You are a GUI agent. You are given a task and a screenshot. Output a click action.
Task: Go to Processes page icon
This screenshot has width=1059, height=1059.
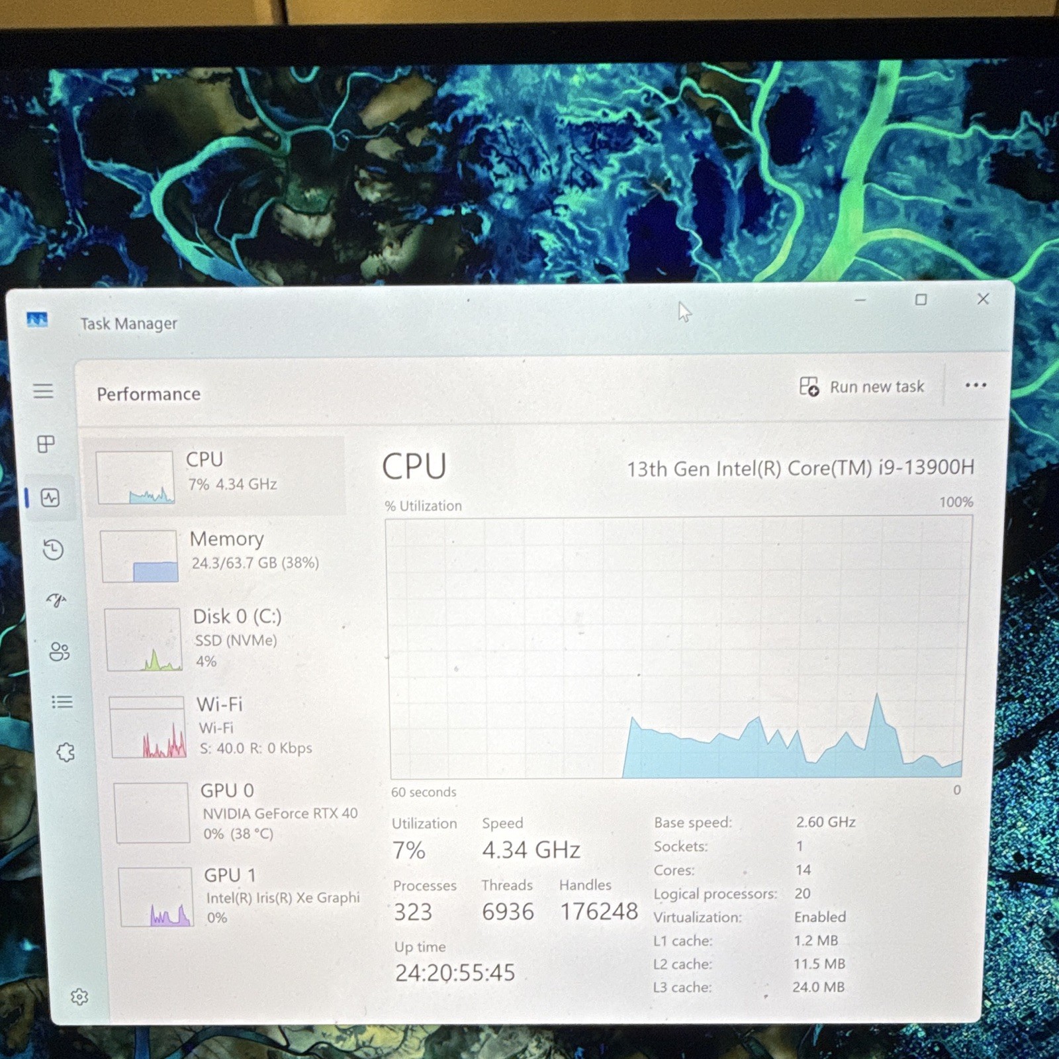pyautogui.click(x=46, y=443)
